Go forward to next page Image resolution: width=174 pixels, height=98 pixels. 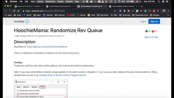point(10,11)
